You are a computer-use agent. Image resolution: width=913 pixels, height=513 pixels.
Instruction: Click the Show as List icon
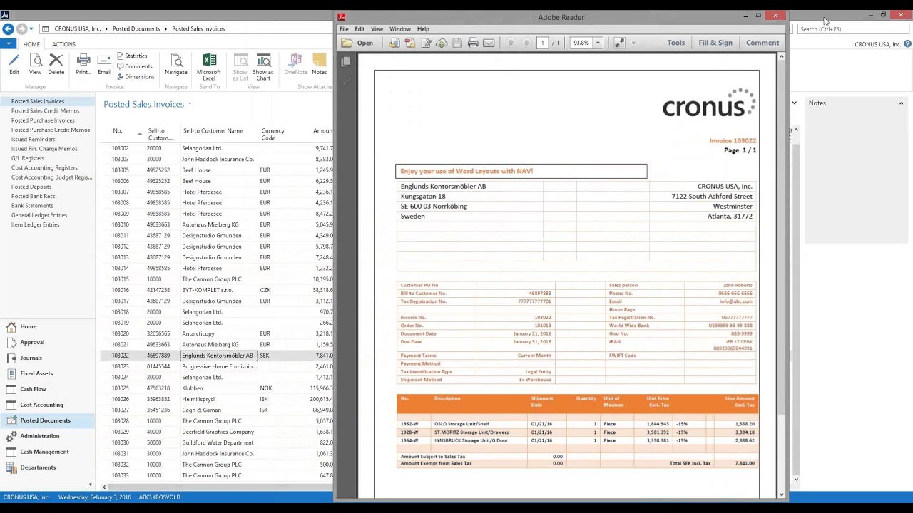(x=240, y=61)
